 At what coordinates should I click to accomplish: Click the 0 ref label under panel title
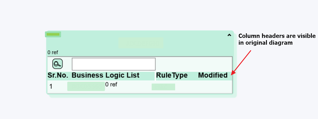click(x=53, y=52)
